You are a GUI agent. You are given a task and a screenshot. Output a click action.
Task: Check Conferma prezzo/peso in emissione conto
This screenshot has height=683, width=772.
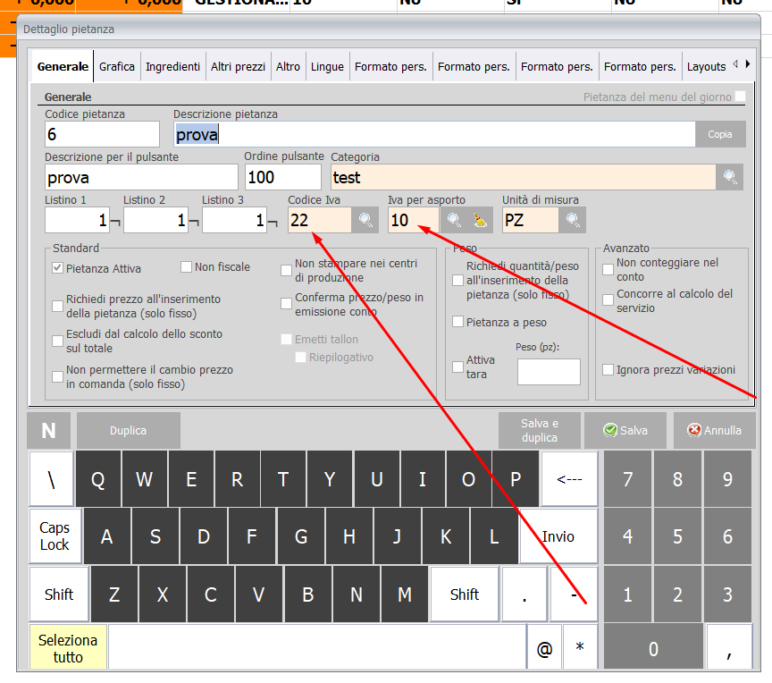(286, 304)
